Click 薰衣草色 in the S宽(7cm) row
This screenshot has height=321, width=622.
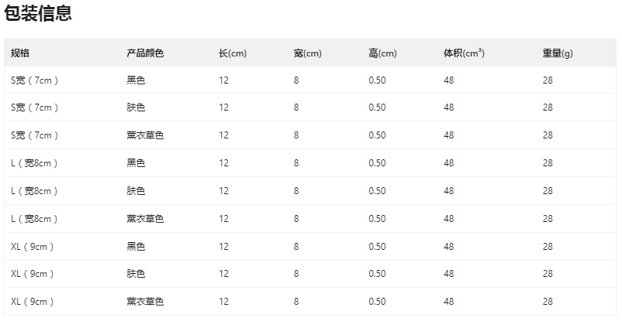coord(145,135)
